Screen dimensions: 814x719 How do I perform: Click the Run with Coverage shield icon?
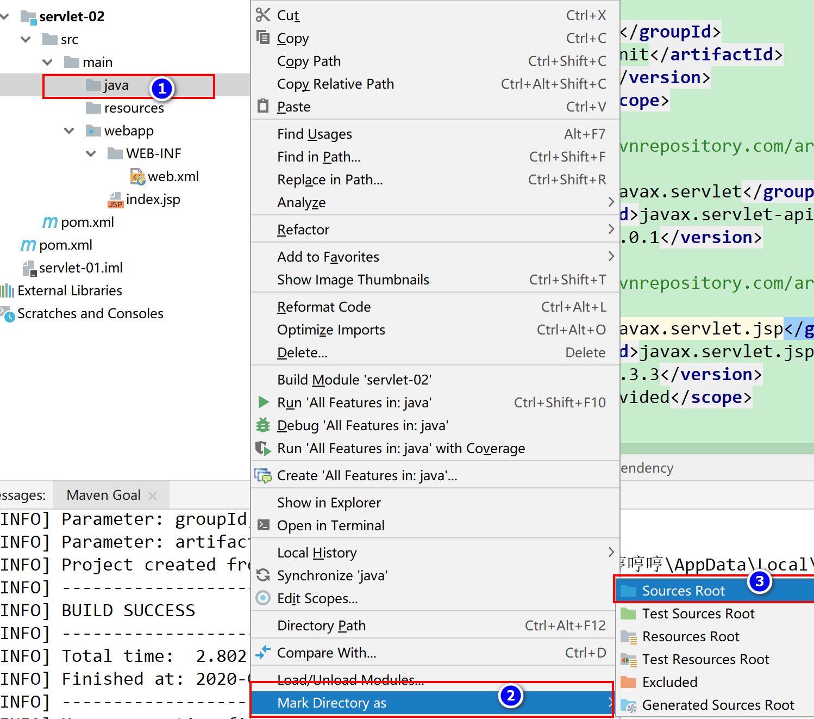263,448
